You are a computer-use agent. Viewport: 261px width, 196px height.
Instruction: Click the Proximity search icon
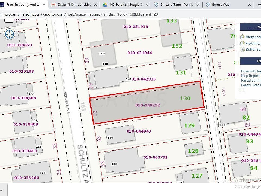click(x=242, y=43)
